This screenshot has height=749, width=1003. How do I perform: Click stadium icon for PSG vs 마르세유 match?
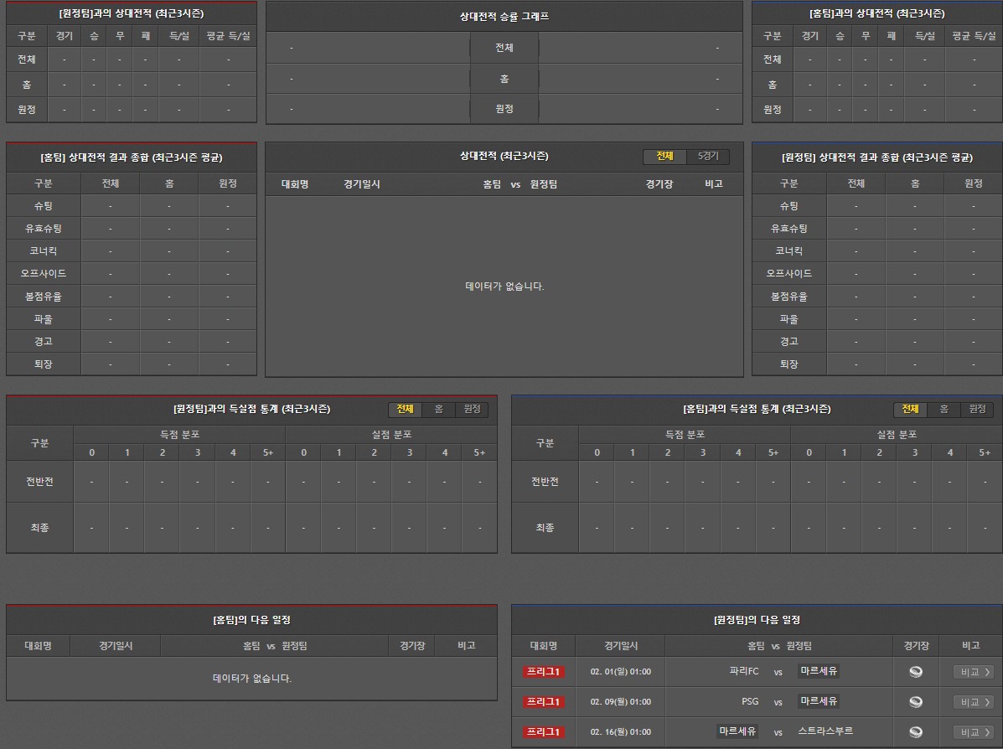point(915,702)
